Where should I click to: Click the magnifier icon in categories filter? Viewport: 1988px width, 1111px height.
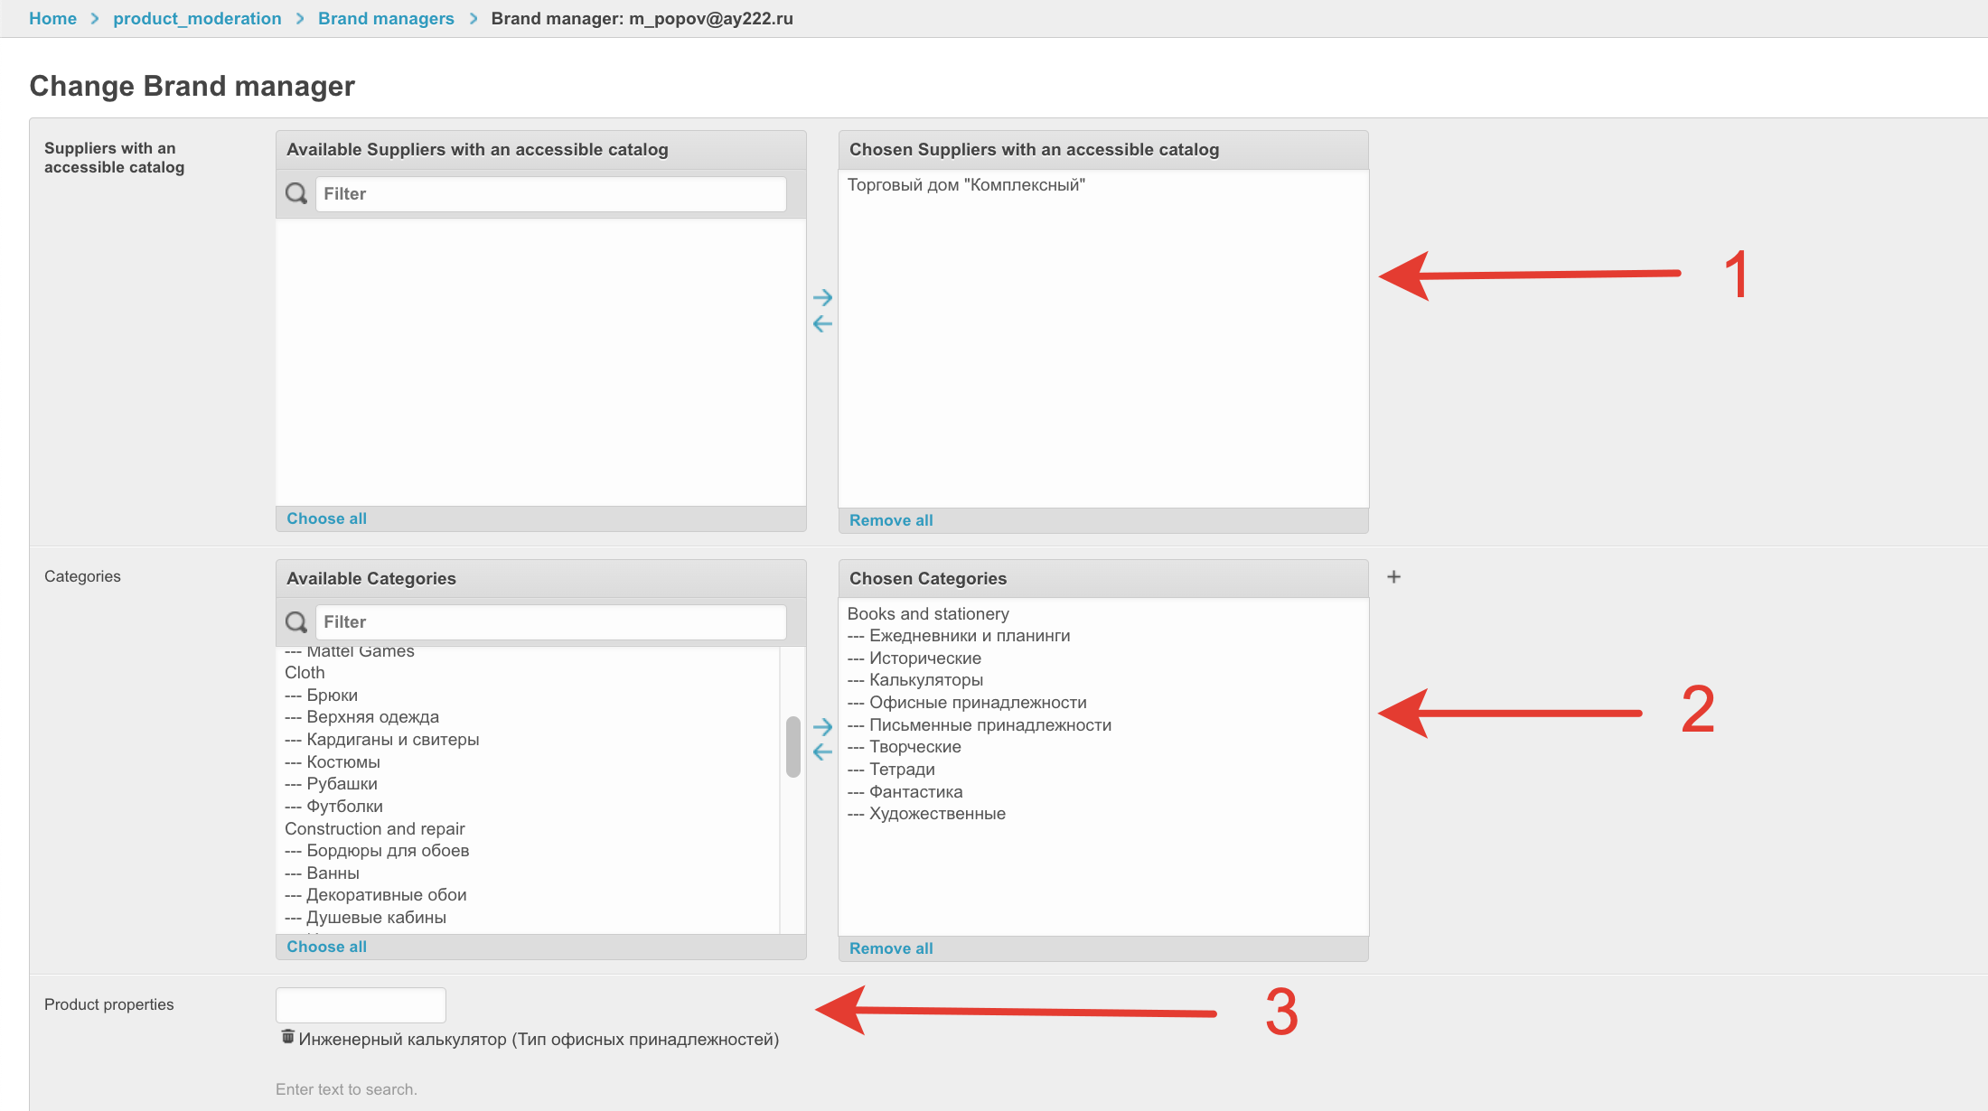pyautogui.click(x=296, y=621)
